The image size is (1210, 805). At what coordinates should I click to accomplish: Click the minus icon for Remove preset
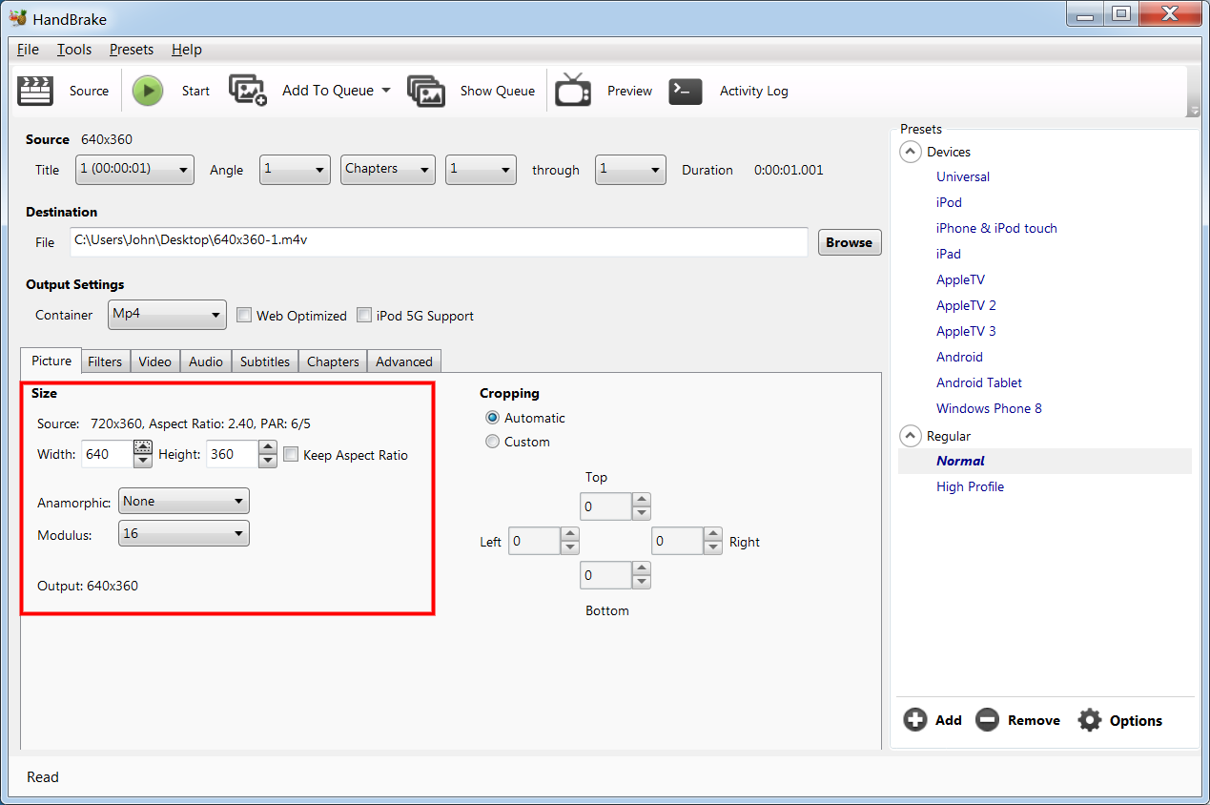click(x=988, y=720)
